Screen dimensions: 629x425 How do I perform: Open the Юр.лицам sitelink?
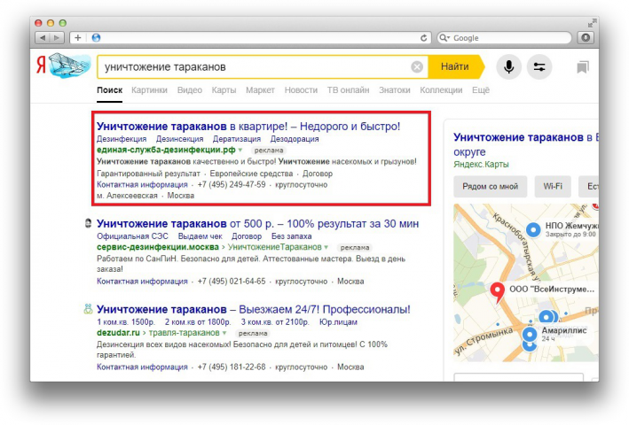pos(338,321)
